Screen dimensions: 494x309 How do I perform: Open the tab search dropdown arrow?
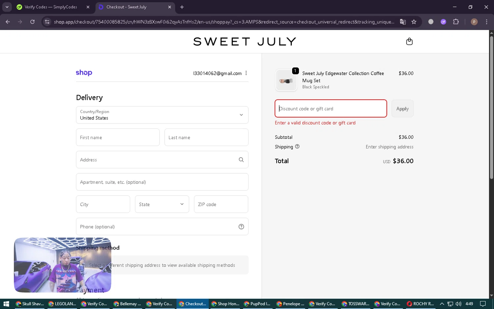7,7
